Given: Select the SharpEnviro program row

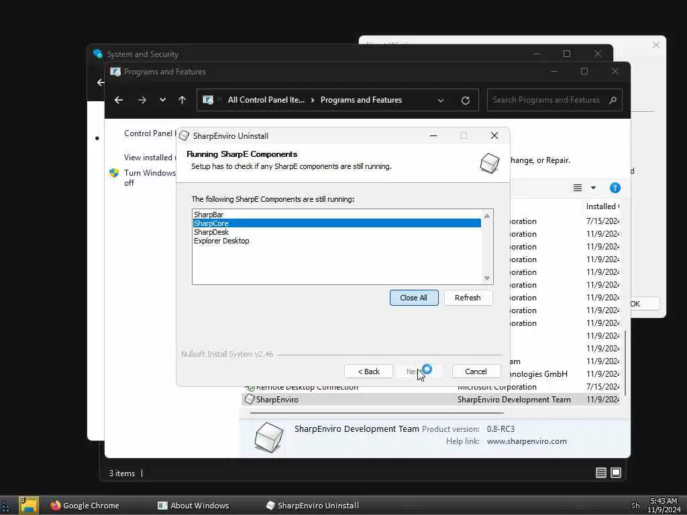Looking at the screenshot, I should pos(431,400).
